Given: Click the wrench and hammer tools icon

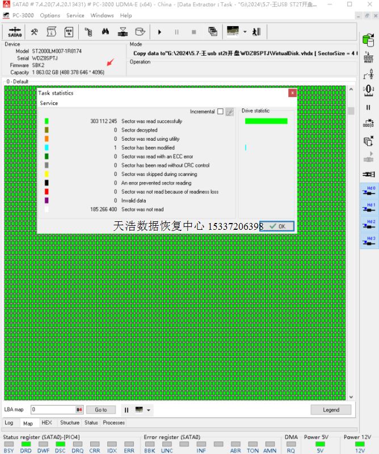Looking at the screenshot, I should click(35, 32).
